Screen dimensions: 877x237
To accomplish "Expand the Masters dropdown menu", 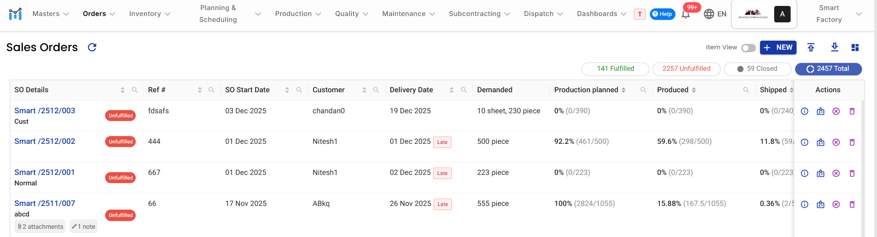I will tap(51, 14).
